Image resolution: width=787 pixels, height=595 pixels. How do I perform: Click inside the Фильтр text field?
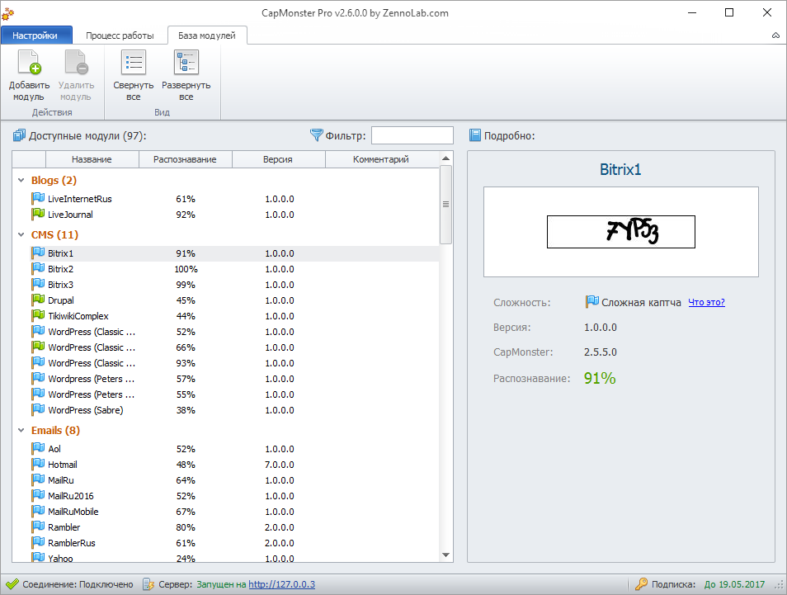(x=412, y=135)
